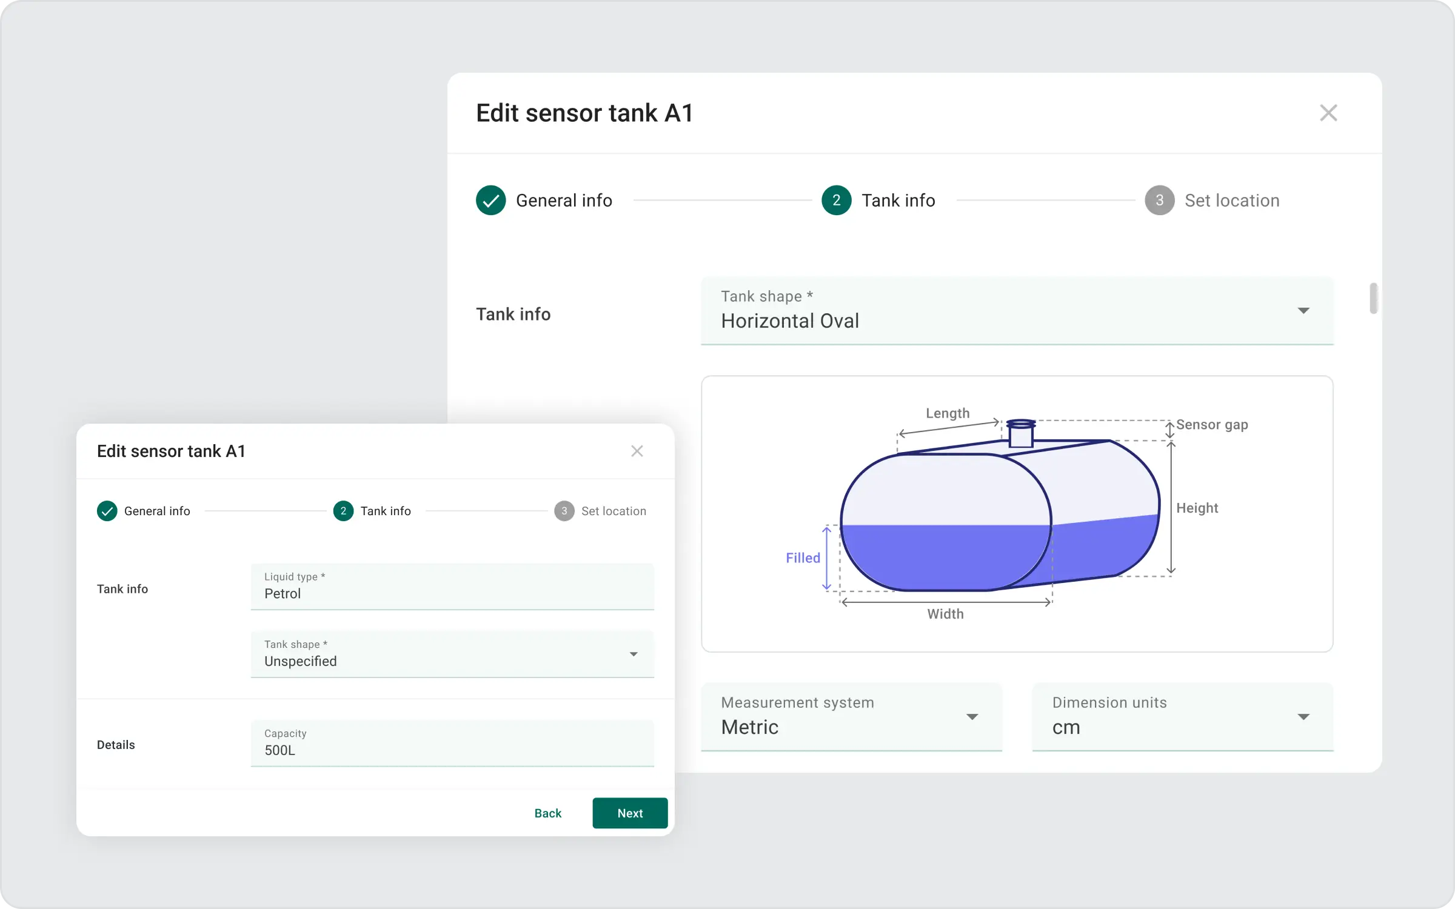
Task: Close the small Edit sensor tank dialog
Action: tap(637, 451)
